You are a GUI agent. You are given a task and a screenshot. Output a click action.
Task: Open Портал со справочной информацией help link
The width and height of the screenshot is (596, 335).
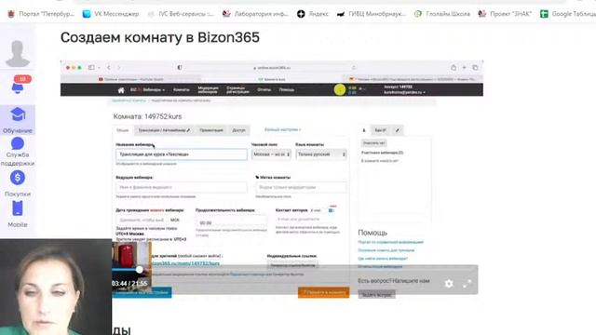click(390, 242)
